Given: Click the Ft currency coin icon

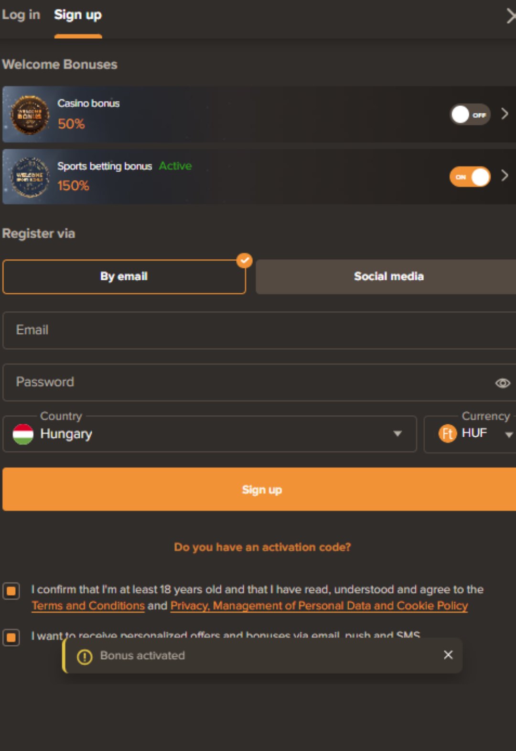Looking at the screenshot, I should (x=448, y=434).
